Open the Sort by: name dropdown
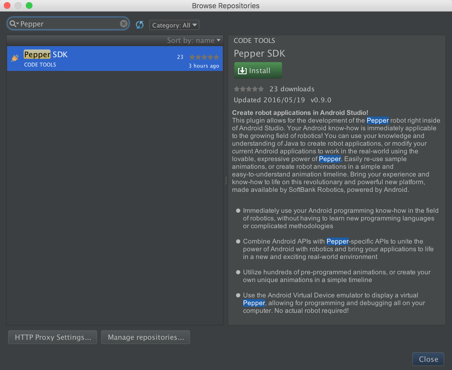The height and width of the screenshot is (370, 452). tap(194, 40)
